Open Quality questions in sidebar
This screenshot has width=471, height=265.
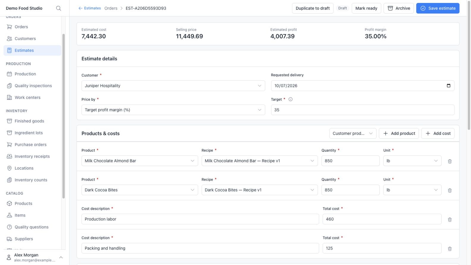[32, 227]
